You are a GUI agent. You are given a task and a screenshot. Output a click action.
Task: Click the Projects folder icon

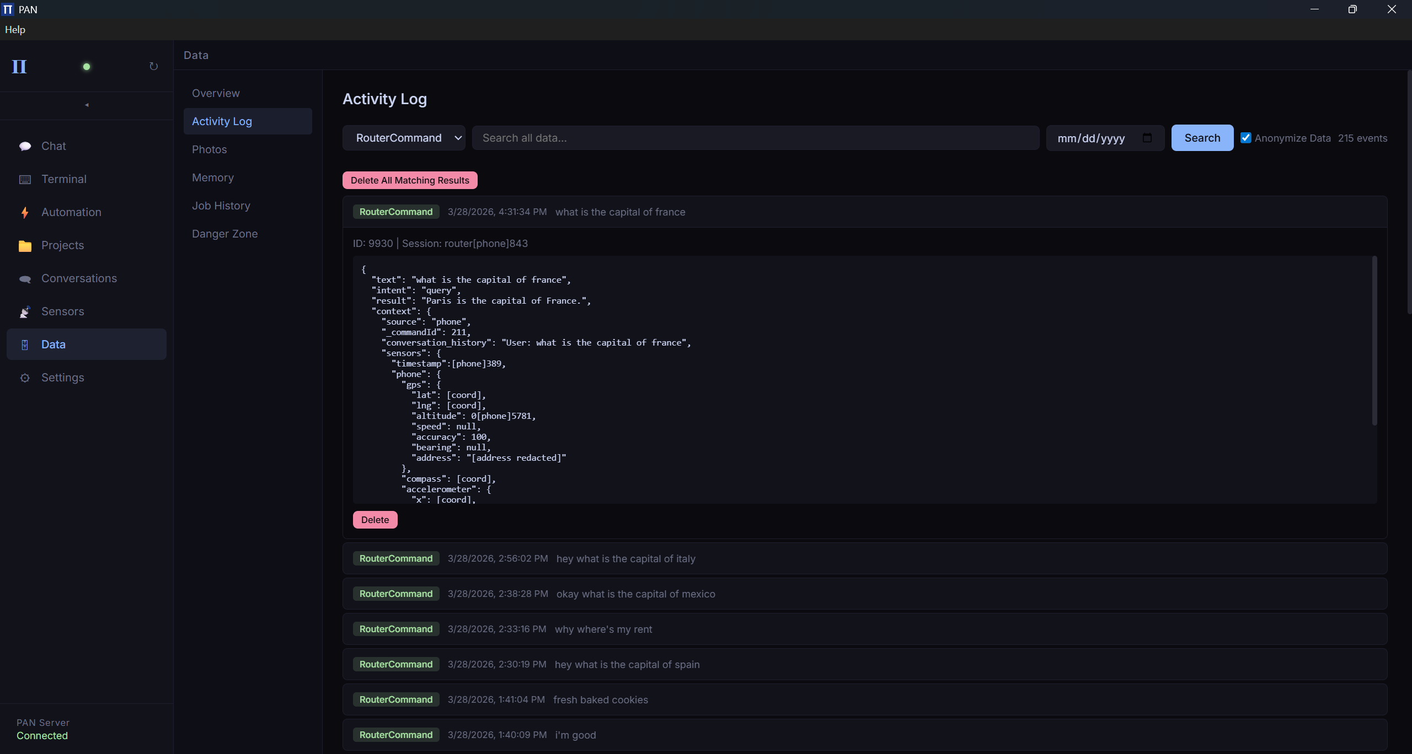point(25,245)
